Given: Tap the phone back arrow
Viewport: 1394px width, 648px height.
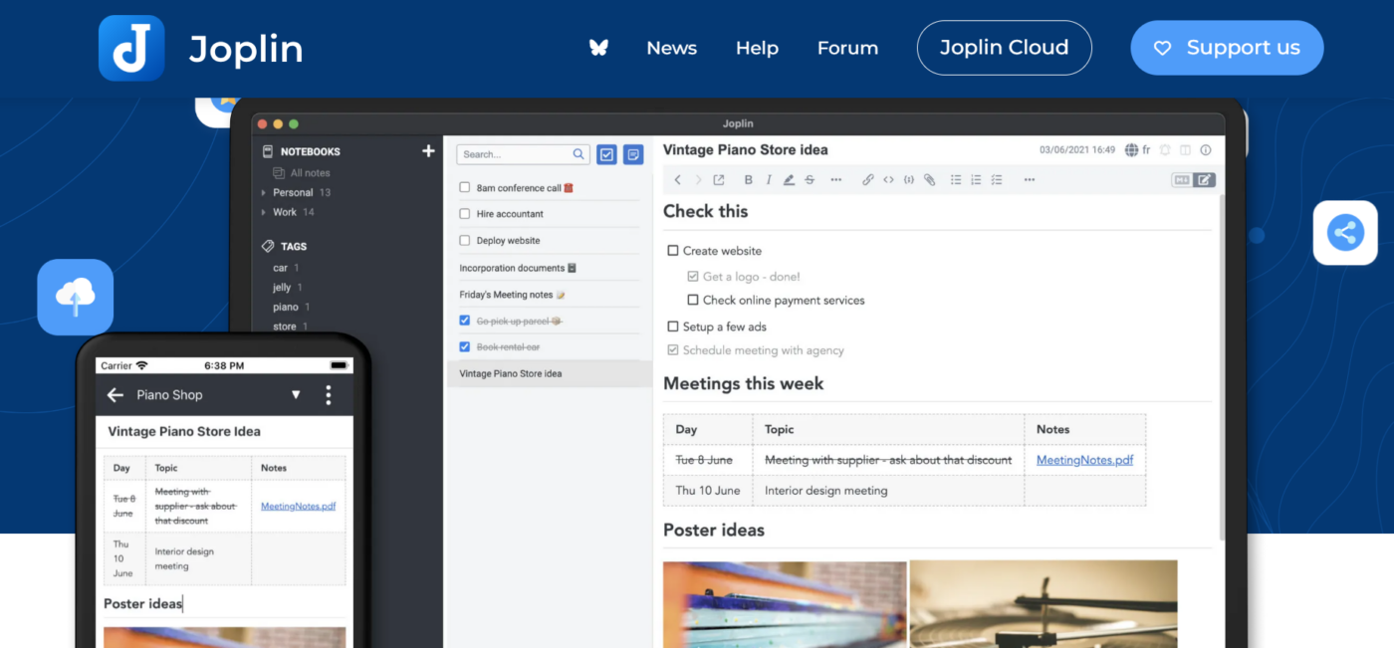Looking at the screenshot, I should [x=116, y=395].
